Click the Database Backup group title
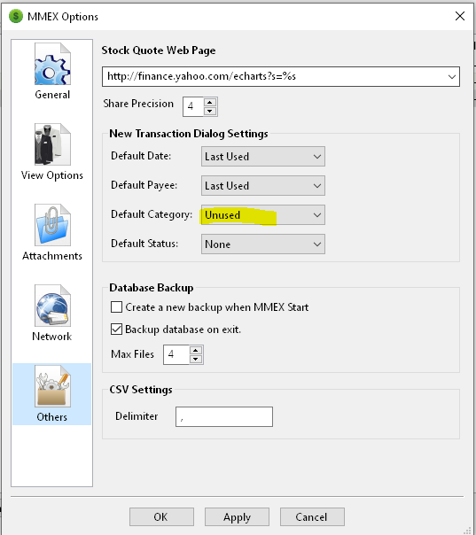 coord(152,288)
